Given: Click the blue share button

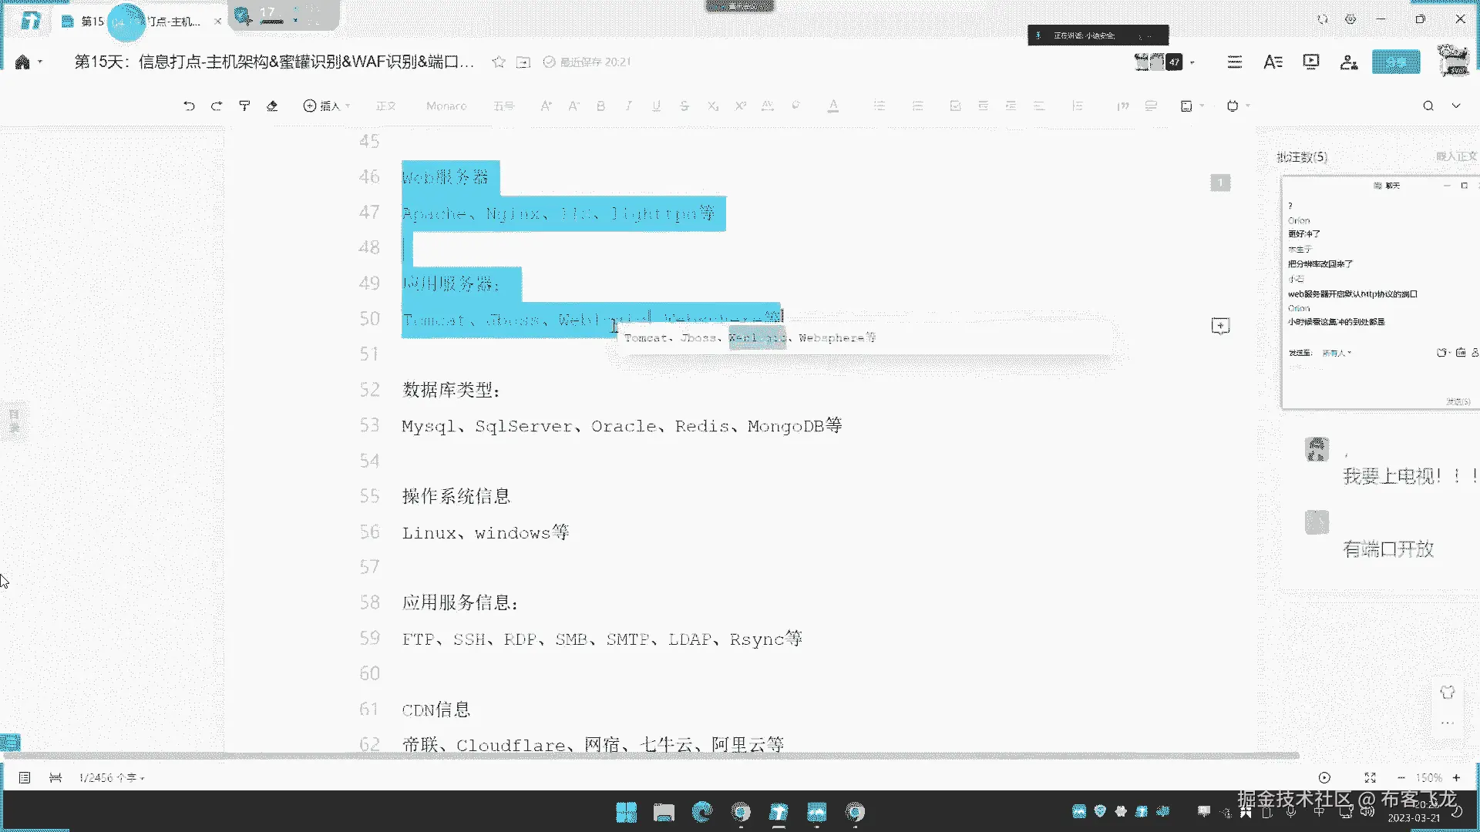Looking at the screenshot, I should click(x=1395, y=62).
